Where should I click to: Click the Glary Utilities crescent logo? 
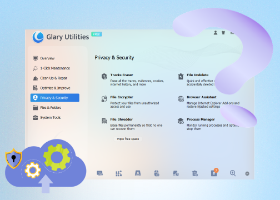[38, 37]
